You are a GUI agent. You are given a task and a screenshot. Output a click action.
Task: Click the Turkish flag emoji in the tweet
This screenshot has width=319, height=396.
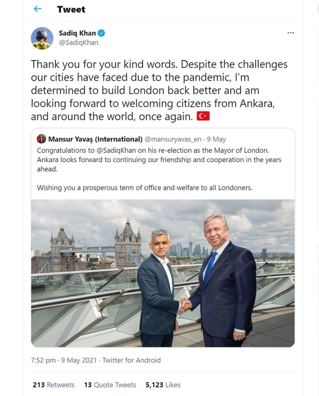pos(203,116)
